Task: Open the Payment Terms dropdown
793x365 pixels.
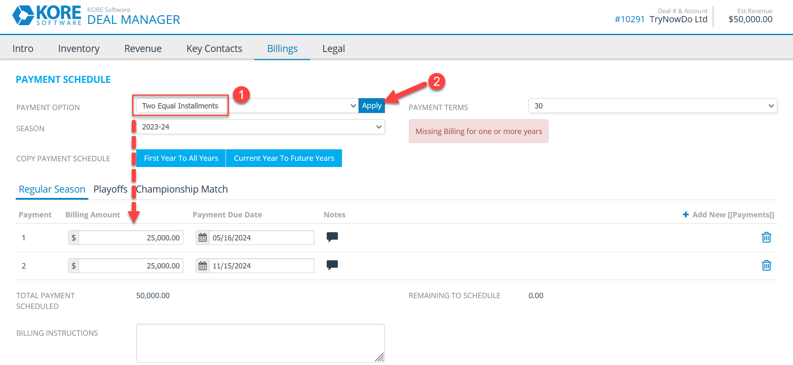Action: coord(653,106)
